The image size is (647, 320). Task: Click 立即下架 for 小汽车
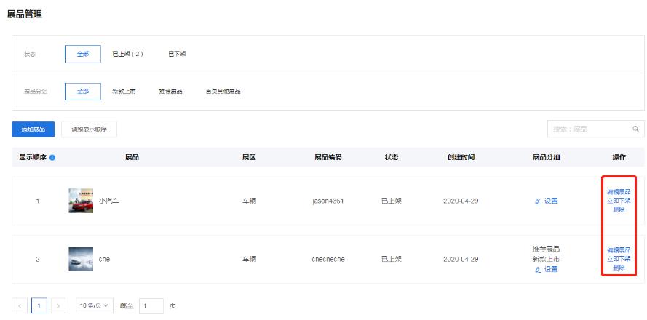click(x=619, y=201)
